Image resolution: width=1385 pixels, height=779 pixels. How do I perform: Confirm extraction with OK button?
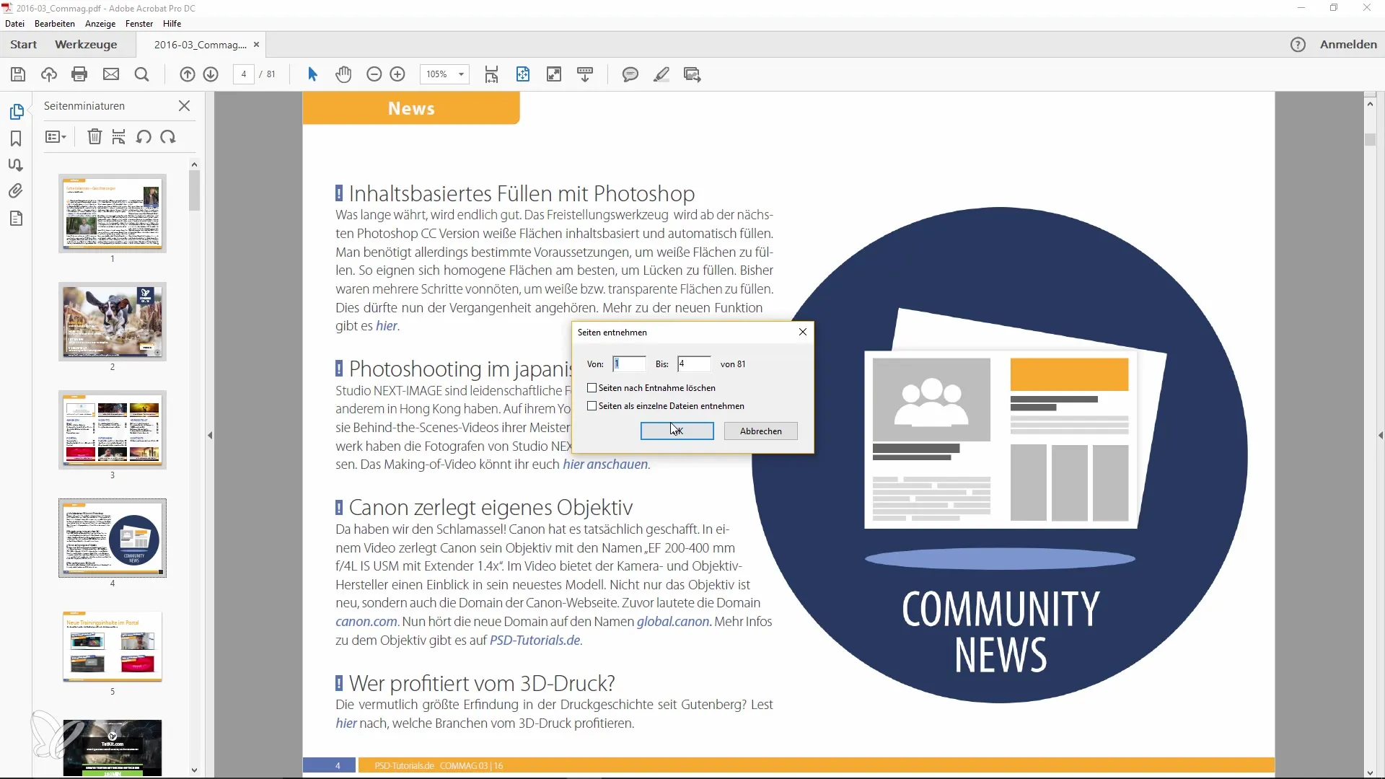click(677, 431)
